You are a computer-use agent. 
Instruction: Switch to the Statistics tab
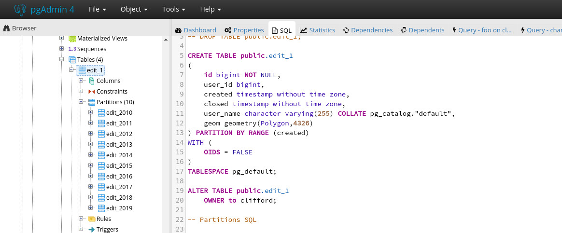318,30
